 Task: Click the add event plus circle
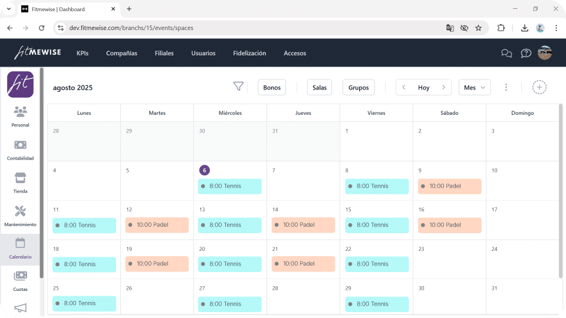pos(539,87)
